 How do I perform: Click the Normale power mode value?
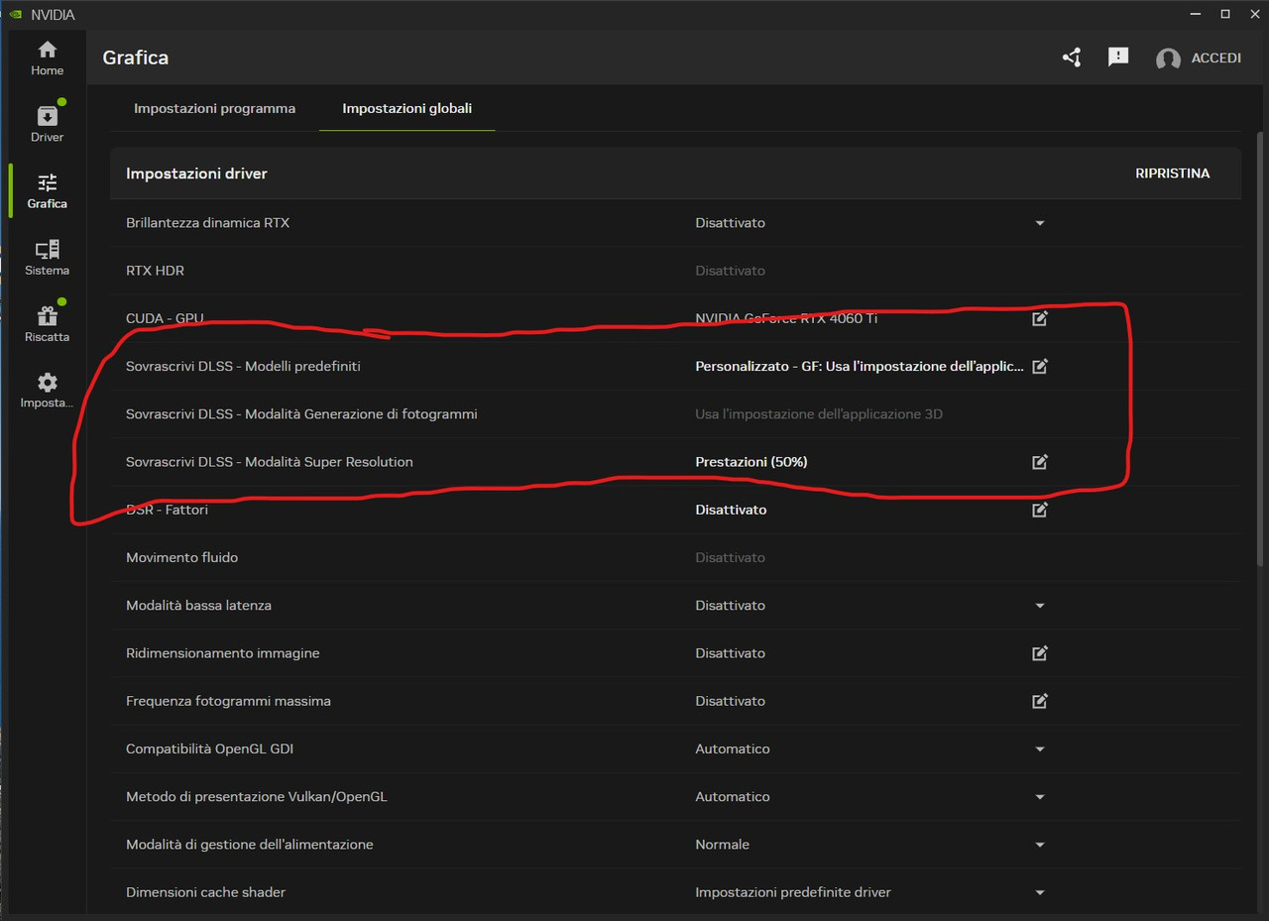722,845
